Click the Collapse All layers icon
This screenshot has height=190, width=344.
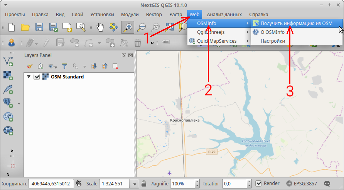(x=105, y=66)
